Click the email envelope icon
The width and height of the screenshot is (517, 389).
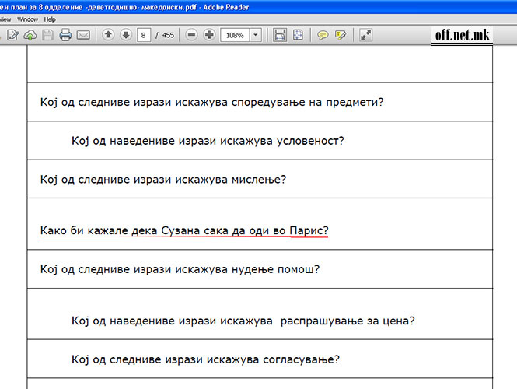pyautogui.click(x=83, y=35)
